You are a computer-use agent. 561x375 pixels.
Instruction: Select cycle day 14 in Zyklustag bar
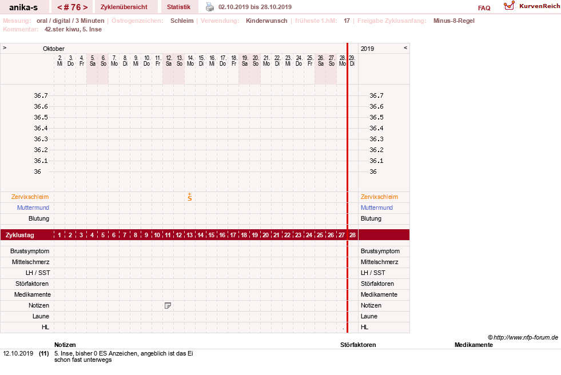pyautogui.click(x=200, y=235)
